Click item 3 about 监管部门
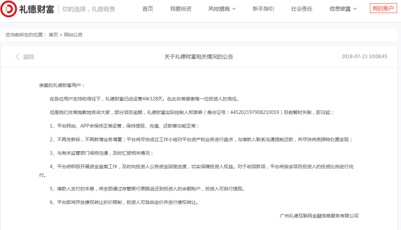Screen dimensions: 401x230 click(101, 153)
